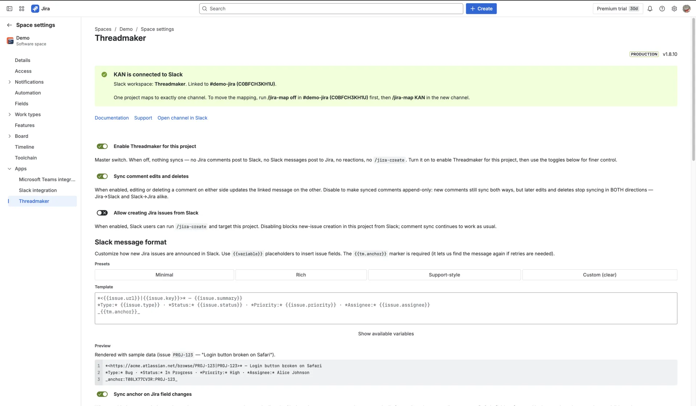Image resolution: width=696 pixels, height=406 pixels.
Task: Select the Support-style preset
Action: coord(444,275)
